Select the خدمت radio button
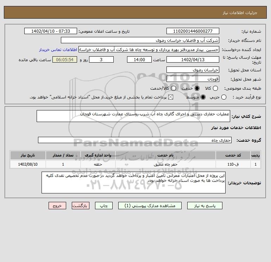This screenshot has width=271, height=262. tap(197, 88)
